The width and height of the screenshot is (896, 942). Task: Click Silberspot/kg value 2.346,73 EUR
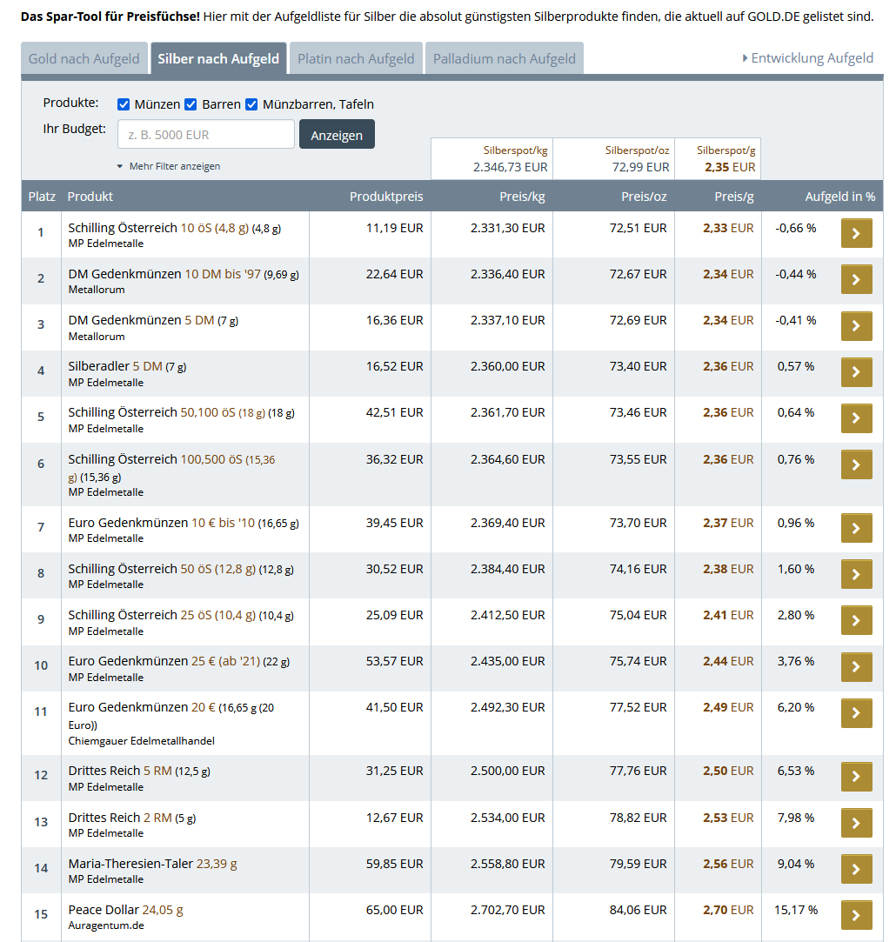pyautogui.click(x=510, y=167)
